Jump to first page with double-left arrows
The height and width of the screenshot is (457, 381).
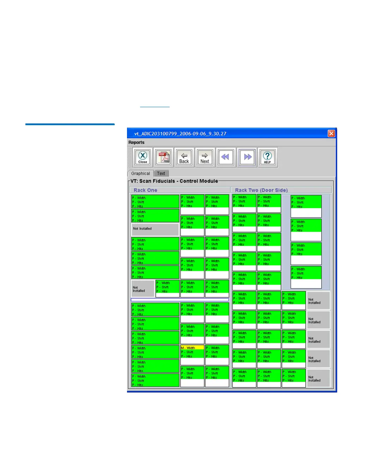[225, 157]
